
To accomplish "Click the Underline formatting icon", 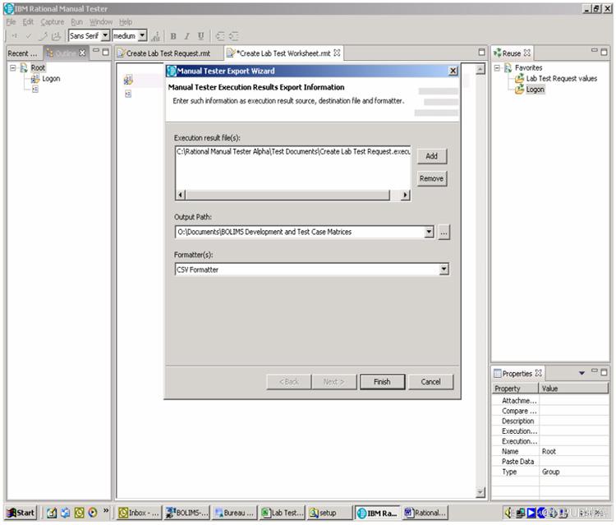I will click(x=200, y=36).
